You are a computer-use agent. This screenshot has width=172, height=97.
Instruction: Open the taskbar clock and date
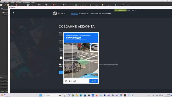167,95
